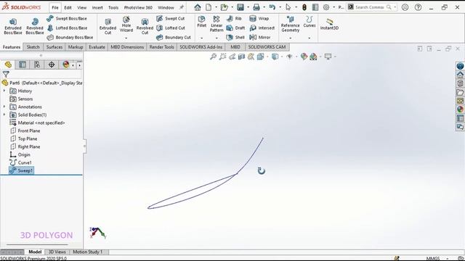This screenshot has width=465, height=261.
Task: Expand the History tree node
Action: coord(4,91)
